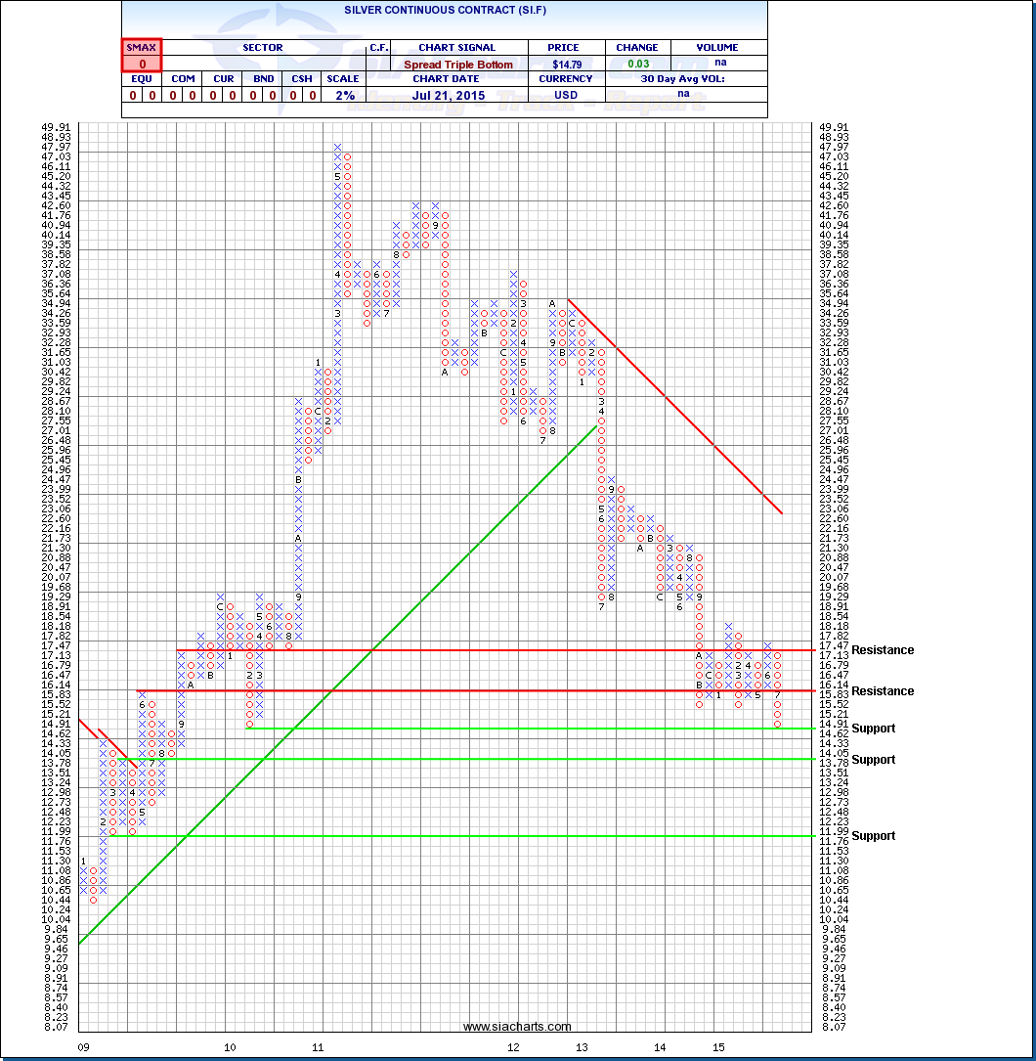Click the lower Resistance label near 15.83
Image resolution: width=1036 pixels, height=1061 pixels.
coord(882,691)
